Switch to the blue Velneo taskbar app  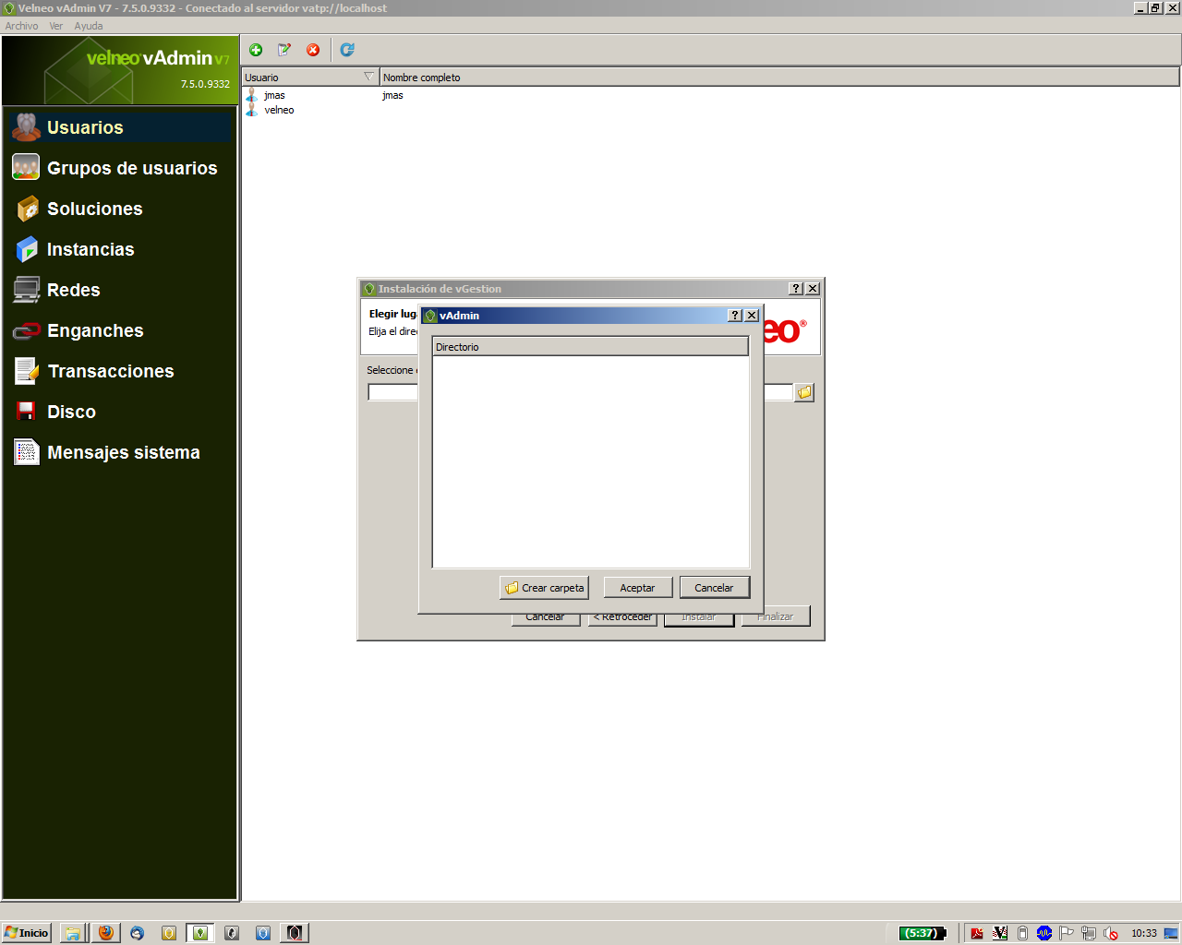263,933
